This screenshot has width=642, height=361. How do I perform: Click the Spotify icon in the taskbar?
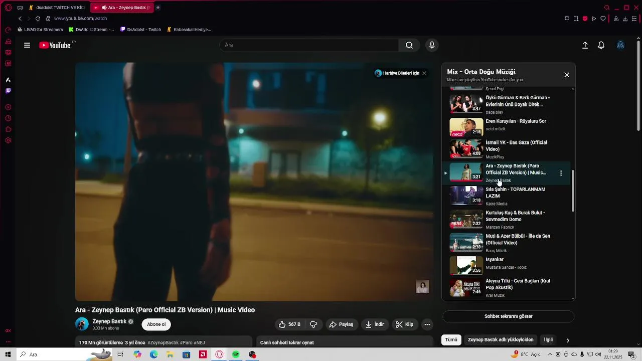(236, 354)
